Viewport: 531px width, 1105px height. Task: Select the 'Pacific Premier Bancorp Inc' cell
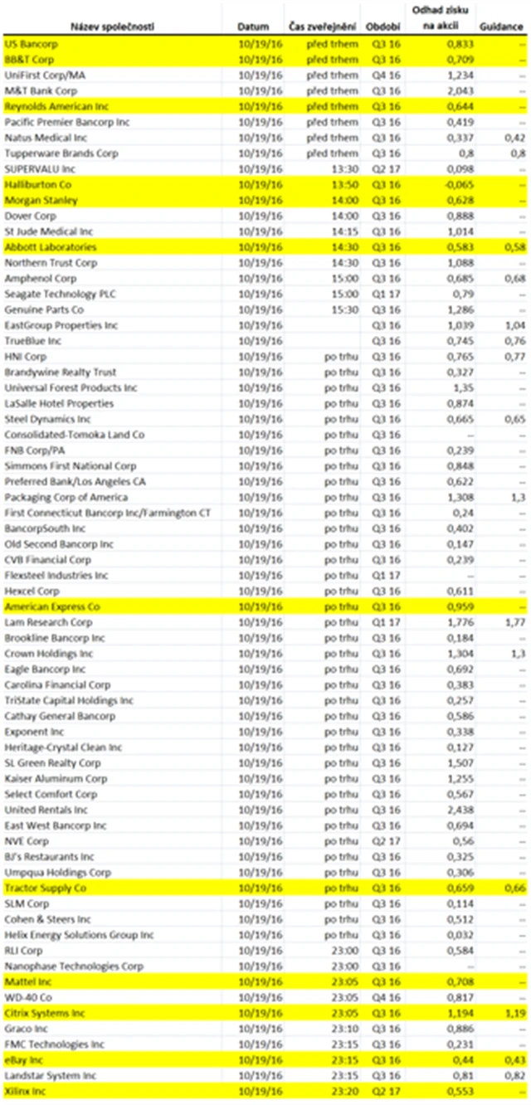point(111,121)
